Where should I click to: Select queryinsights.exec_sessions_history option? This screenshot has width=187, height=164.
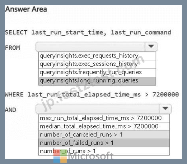[x=97, y=64]
